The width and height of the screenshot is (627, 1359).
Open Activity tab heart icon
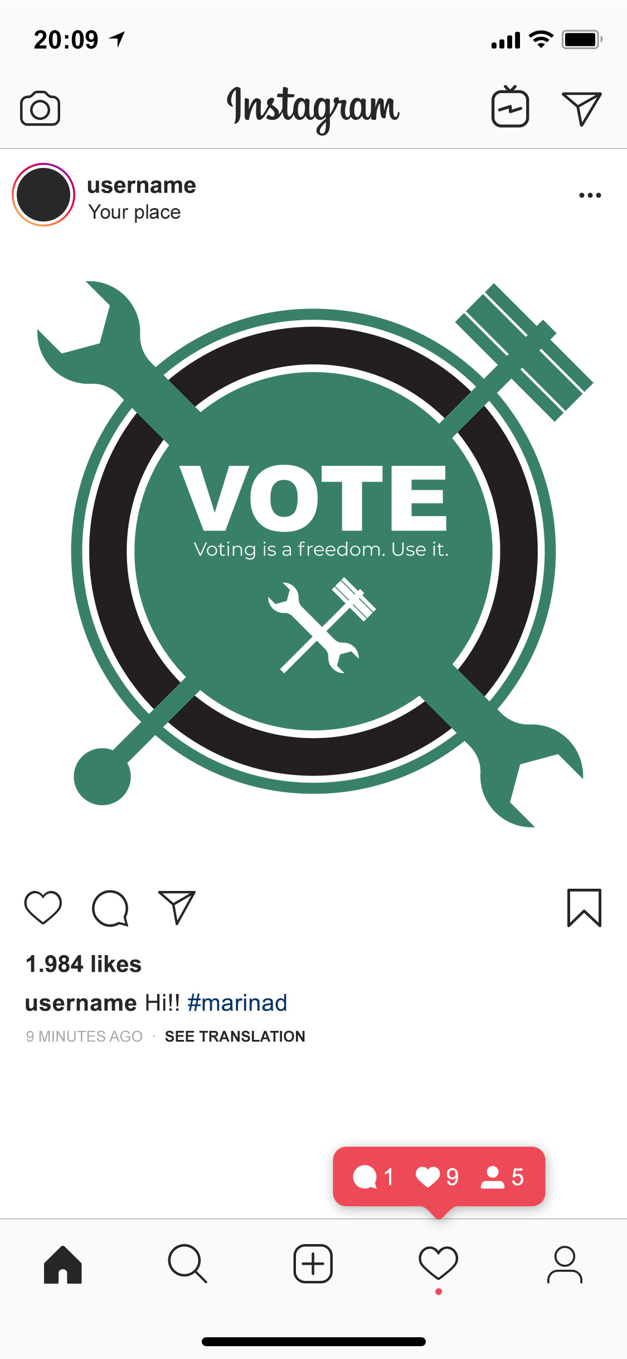pos(439,1263)
